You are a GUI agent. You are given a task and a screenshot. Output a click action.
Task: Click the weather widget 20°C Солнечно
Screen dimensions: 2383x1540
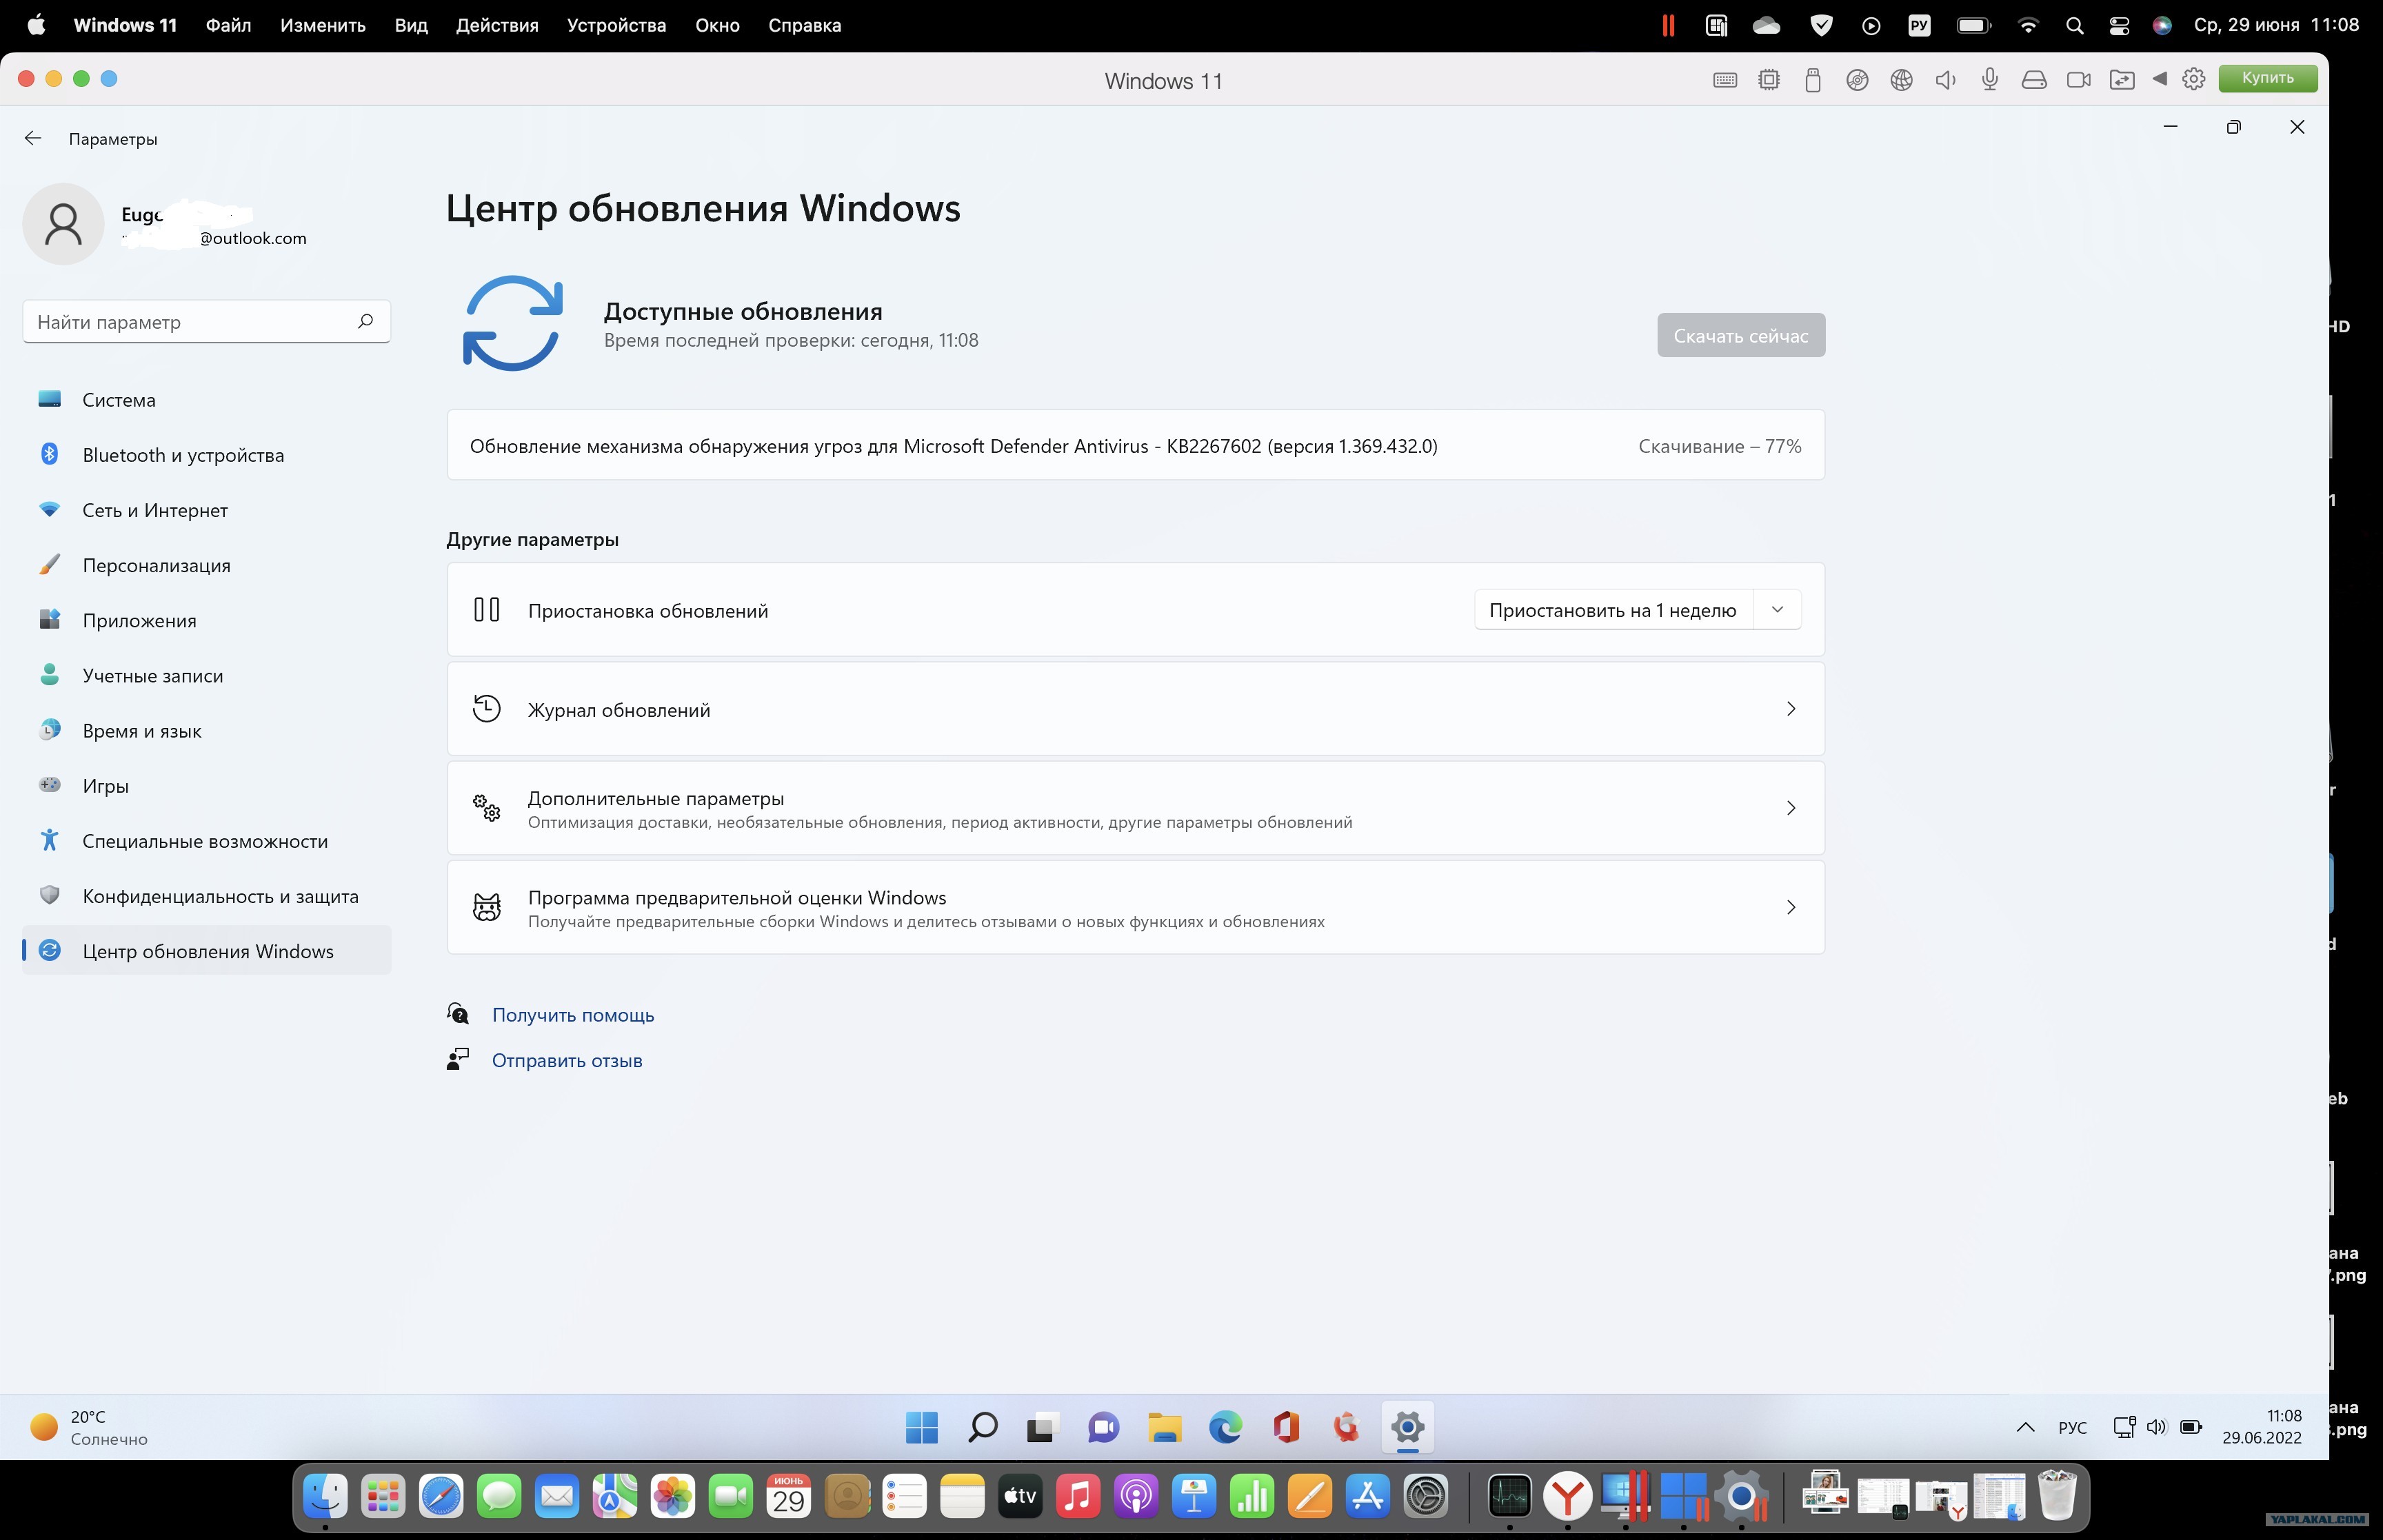coord(89,1427)
